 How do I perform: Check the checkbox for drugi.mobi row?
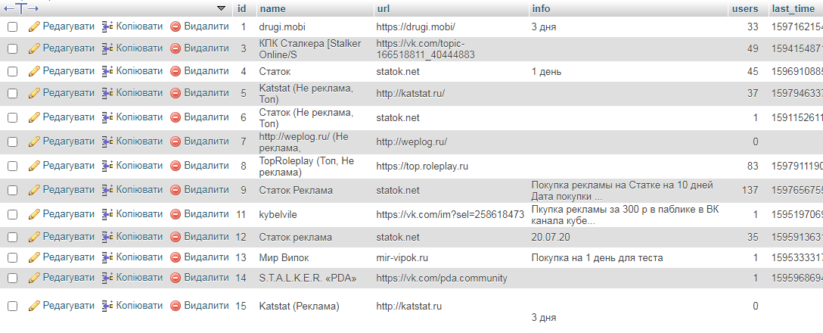tap(12, 26)
